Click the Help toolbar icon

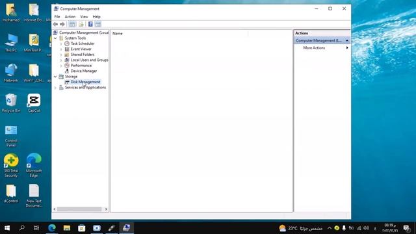(x=90, y=24)
